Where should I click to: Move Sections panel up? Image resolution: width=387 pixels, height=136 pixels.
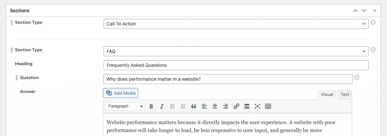(355, 11)
